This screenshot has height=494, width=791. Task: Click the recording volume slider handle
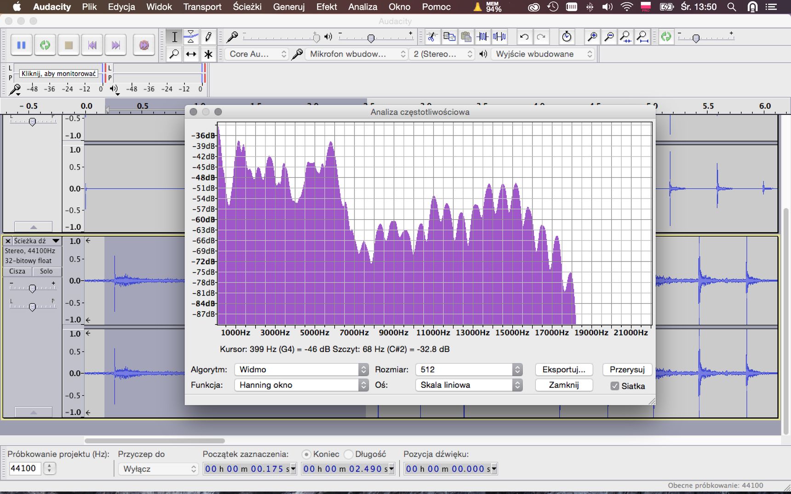coord(316,38)
